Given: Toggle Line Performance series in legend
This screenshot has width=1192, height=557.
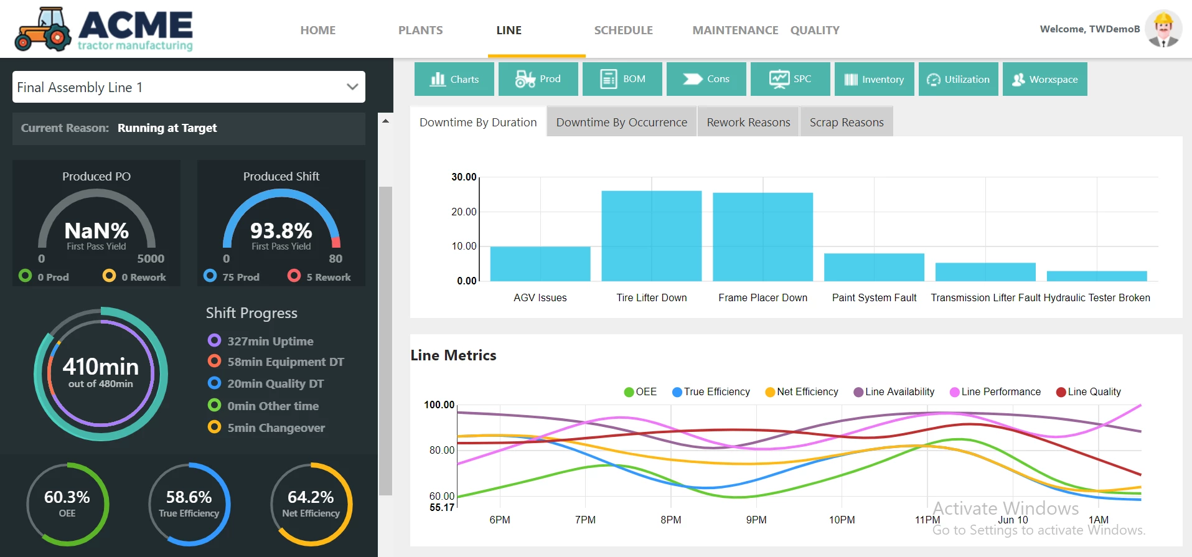Looking at the screenshot, I should (995, 391).
